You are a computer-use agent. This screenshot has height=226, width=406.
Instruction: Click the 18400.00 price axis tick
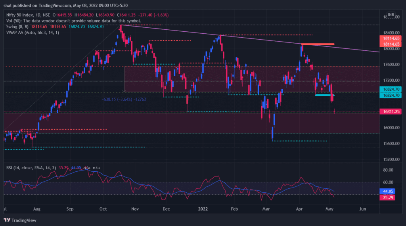coord(391,33)
